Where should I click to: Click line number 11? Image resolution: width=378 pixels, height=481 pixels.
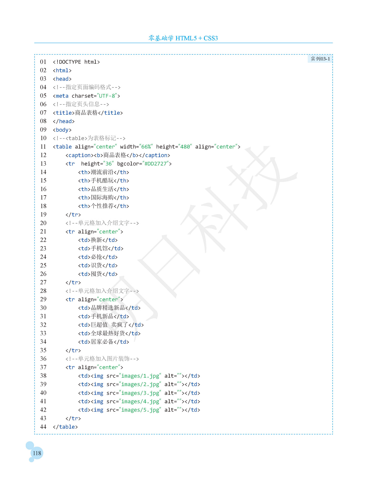[43, 146]
